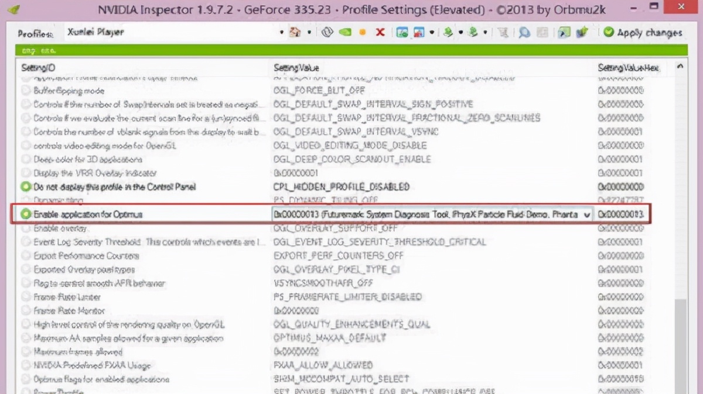The image size is (703, 394).
Task: Toggle the Do not display this profile setting
Action: click(25, 186)
